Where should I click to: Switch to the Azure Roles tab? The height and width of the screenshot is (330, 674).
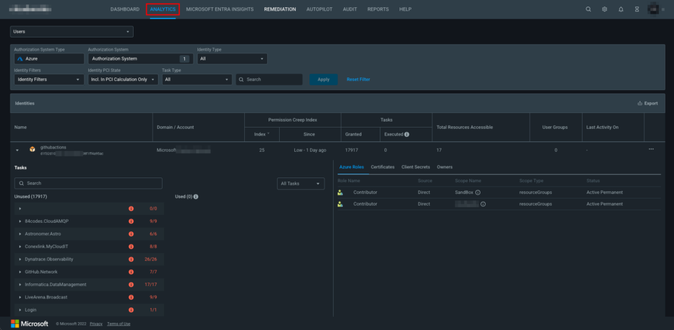[x=351, y=167]
